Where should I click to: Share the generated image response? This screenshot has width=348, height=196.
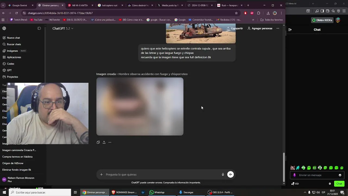104,142
